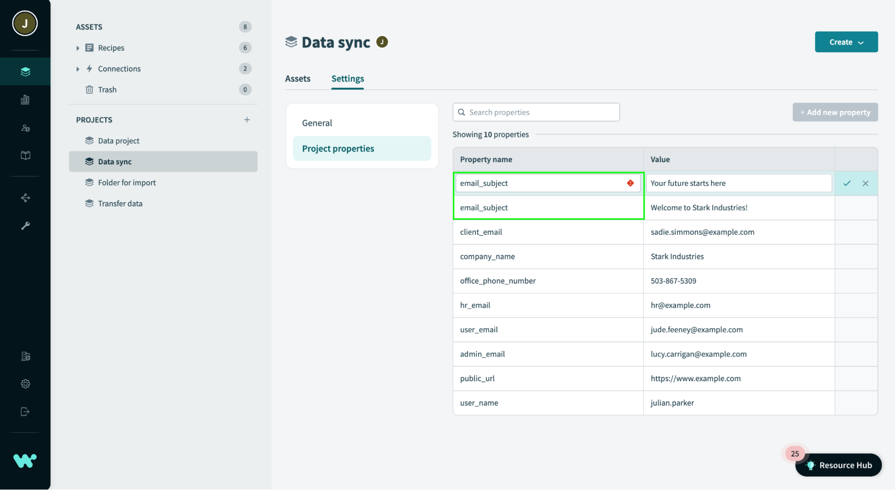Click the Create dropdown button
895x490 pixels.
846,42
